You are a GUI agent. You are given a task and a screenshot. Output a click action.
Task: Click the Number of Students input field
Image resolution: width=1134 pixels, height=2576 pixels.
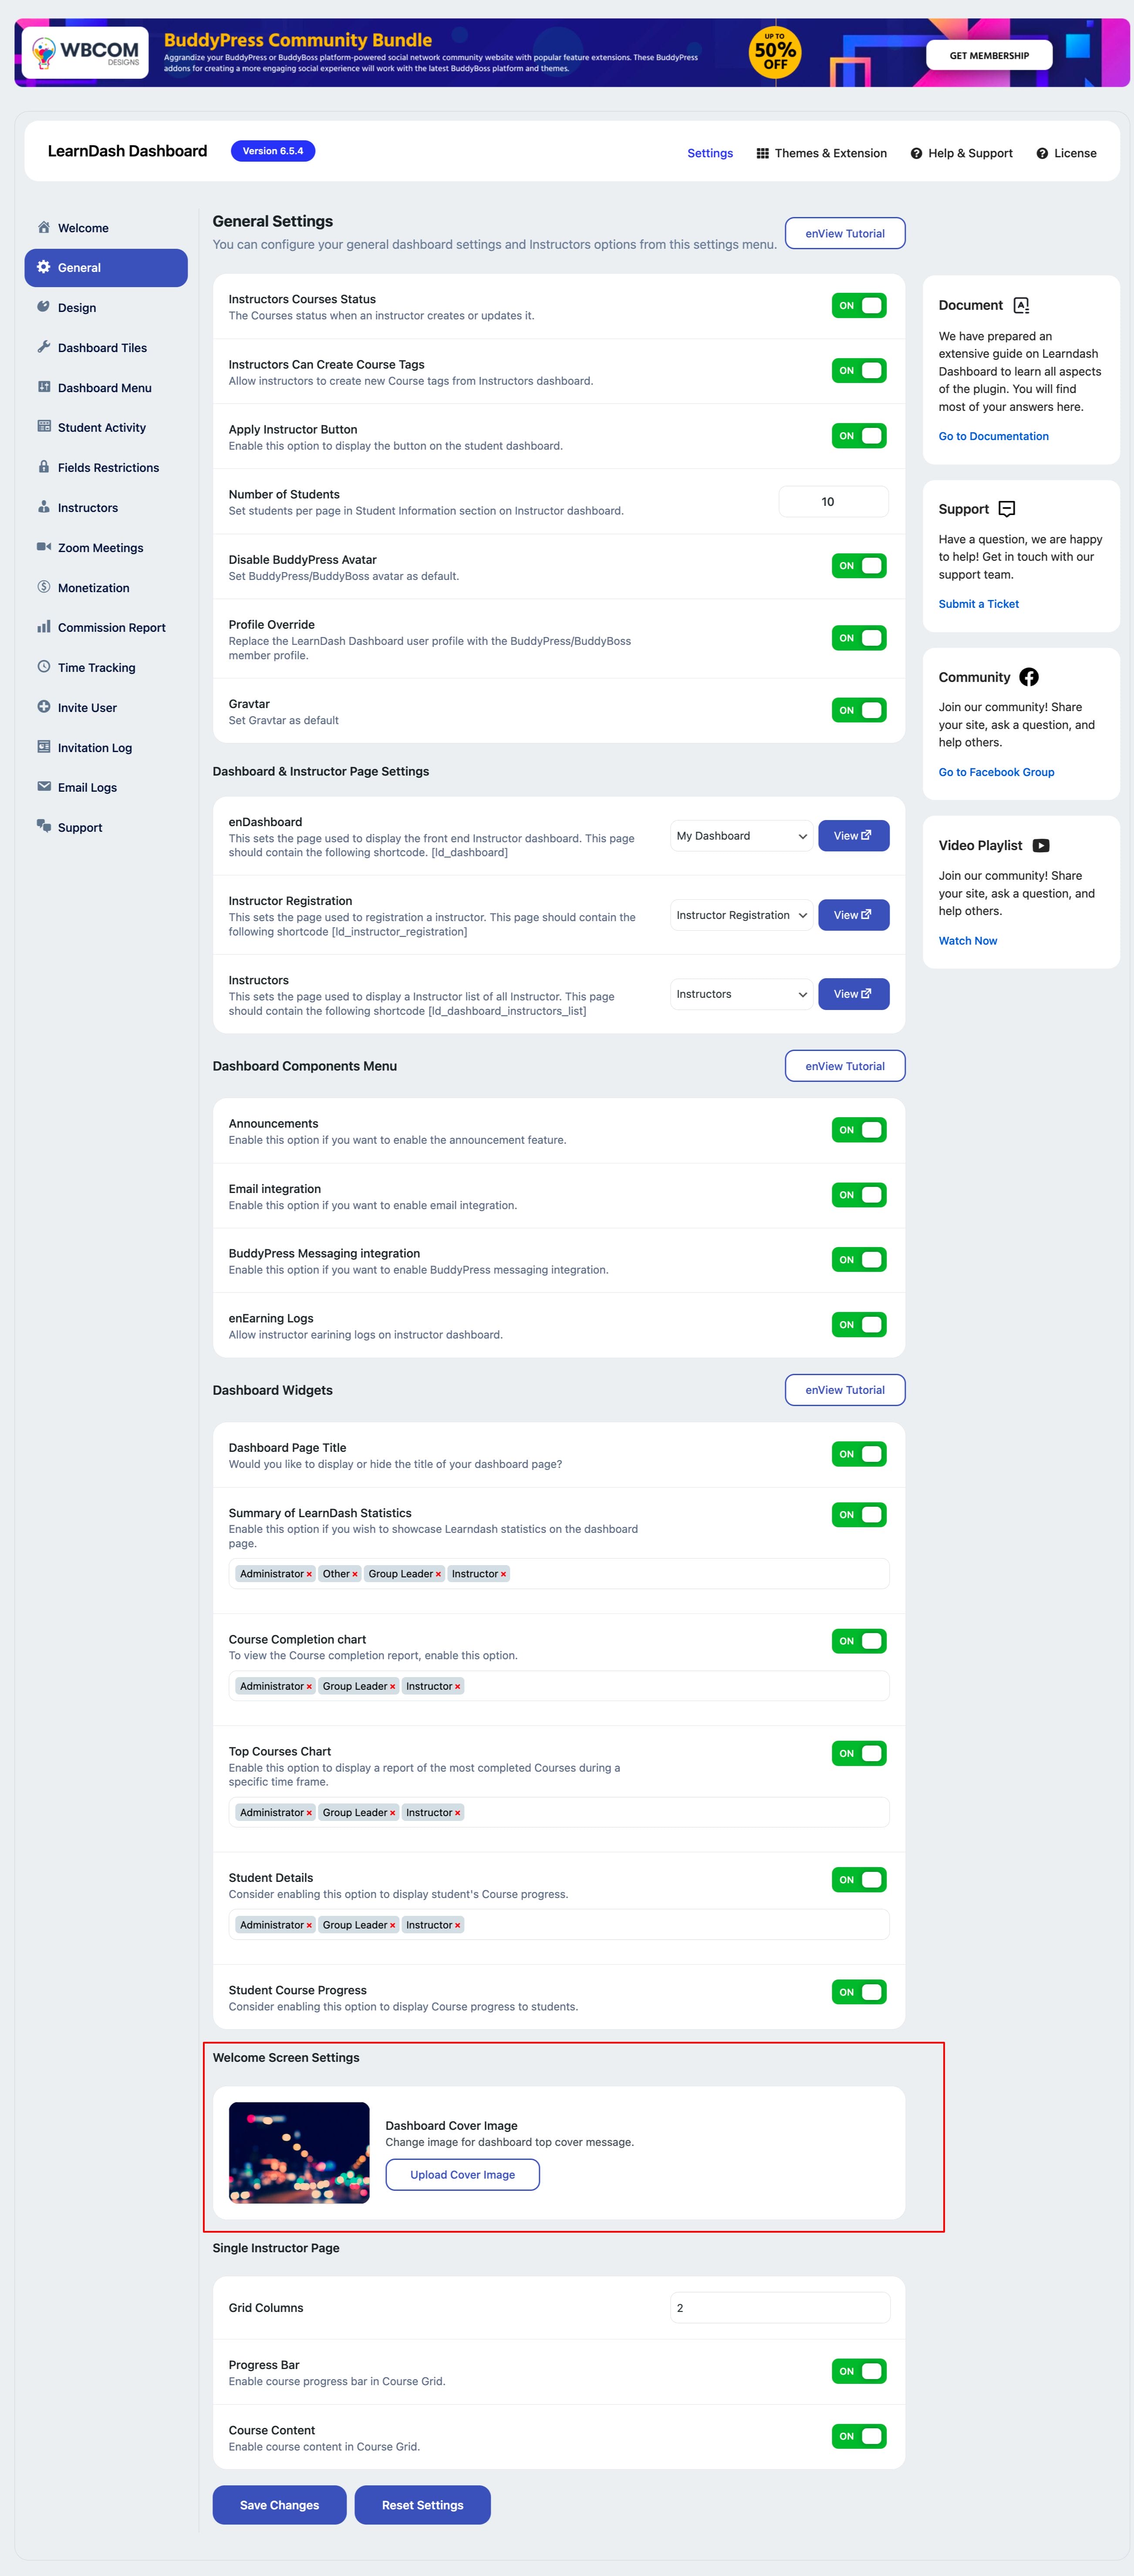833,502
